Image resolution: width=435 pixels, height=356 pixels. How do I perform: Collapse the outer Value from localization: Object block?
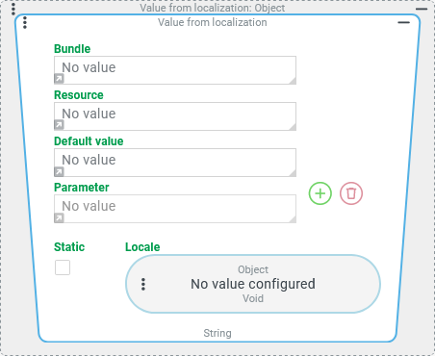pyautogui.click(x=422, y=9)
